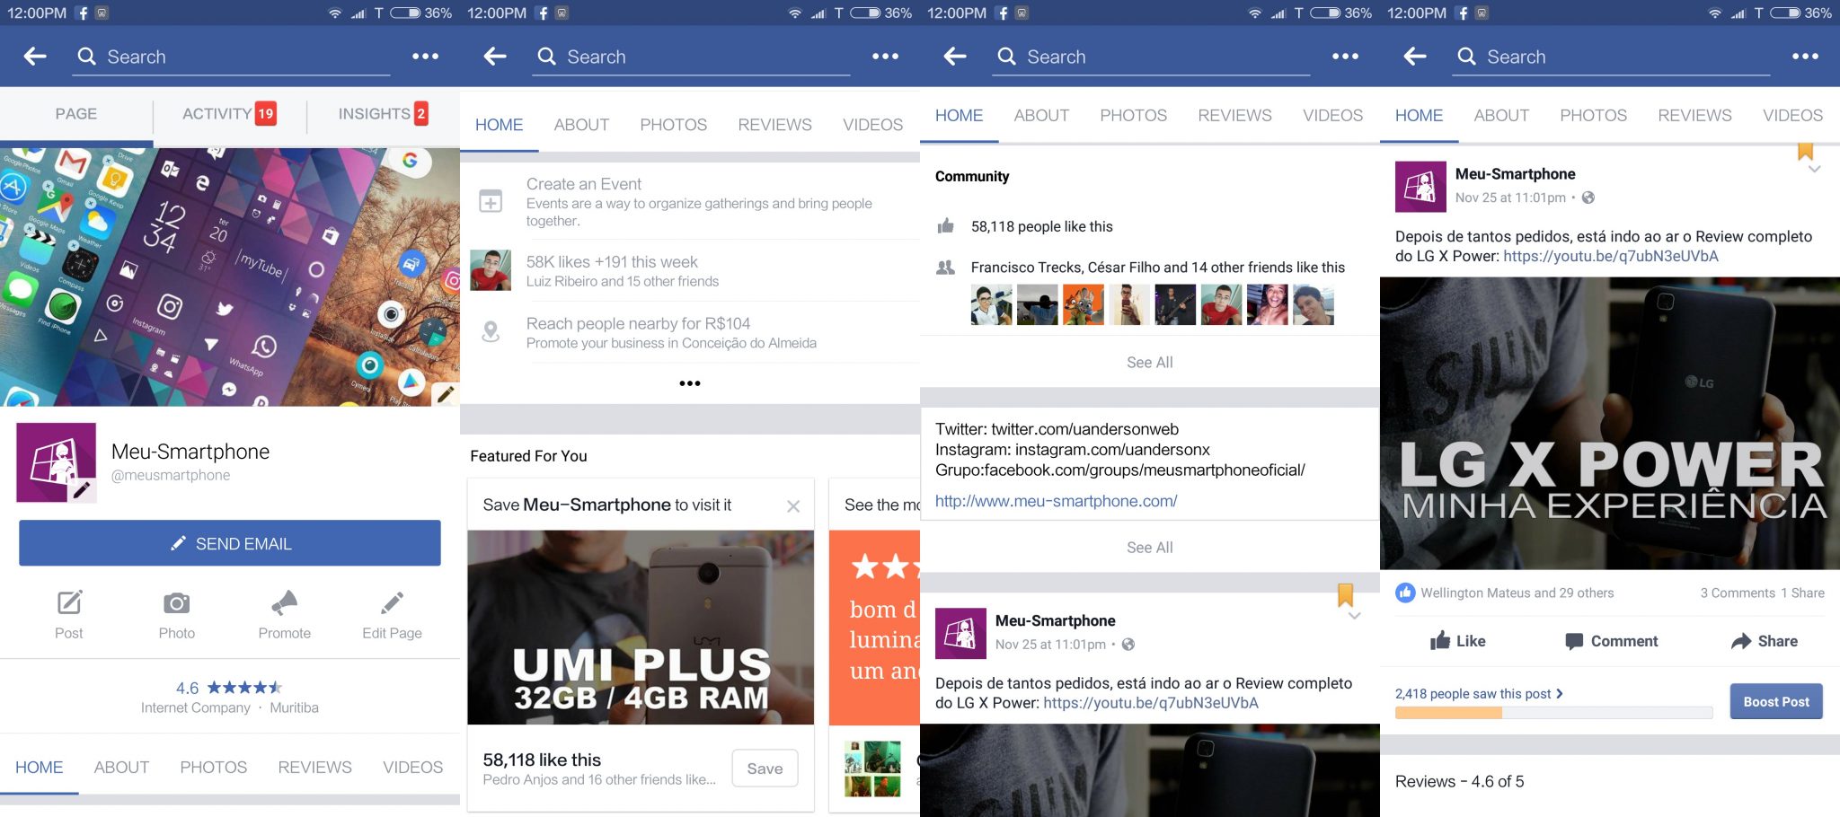Tap the Promote megaphone icon
Image resolution: width=1840 pixels, height=817 pixels.
pyautogui.click(x=284, y=602)
